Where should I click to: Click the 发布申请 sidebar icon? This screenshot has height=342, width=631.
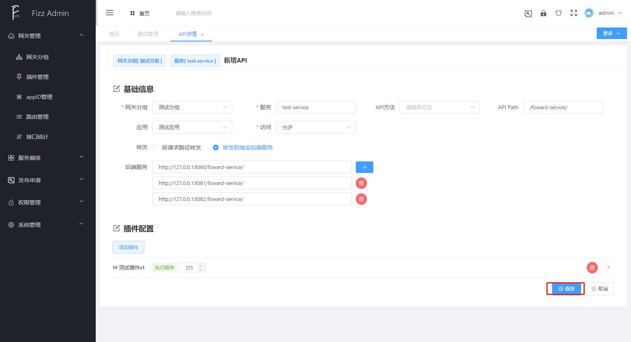11,180
